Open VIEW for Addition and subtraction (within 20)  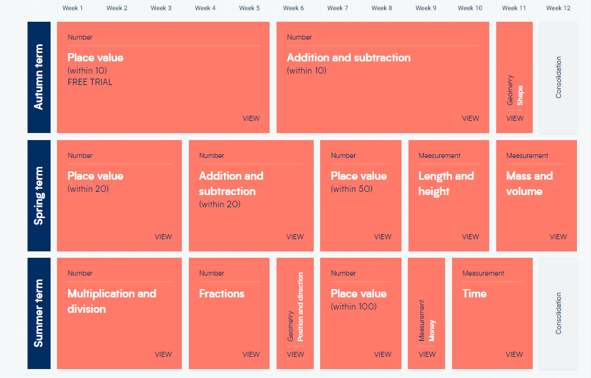(295, 237)
